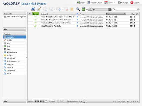Go to Inbox in top navigation
The width and height of the screenshot is (142, 106).
click(x=81, y=2)
